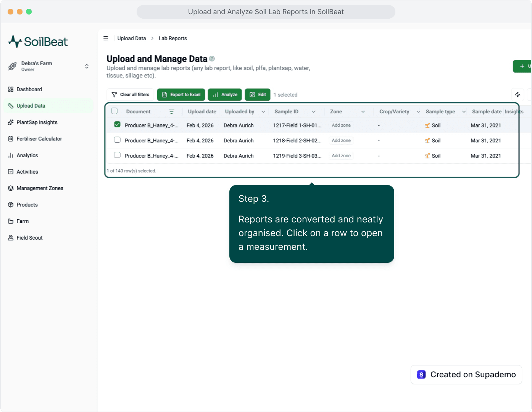Click the lightning bolt icon button
This screenshot has height=412, width=532.
(517, 95)
